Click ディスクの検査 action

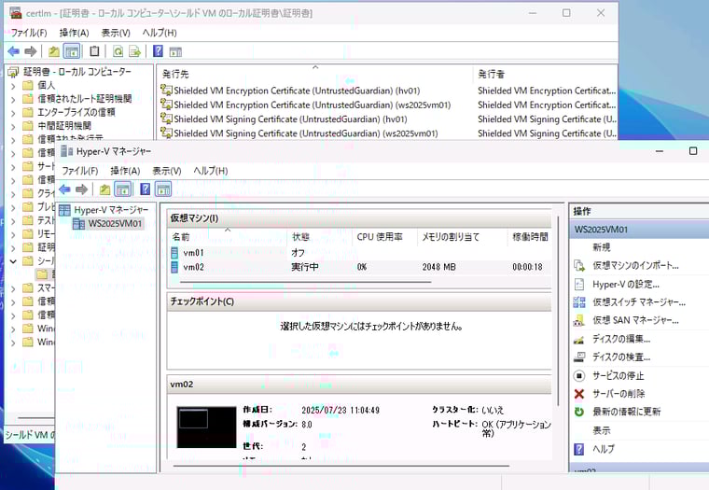tap(621, 357)
